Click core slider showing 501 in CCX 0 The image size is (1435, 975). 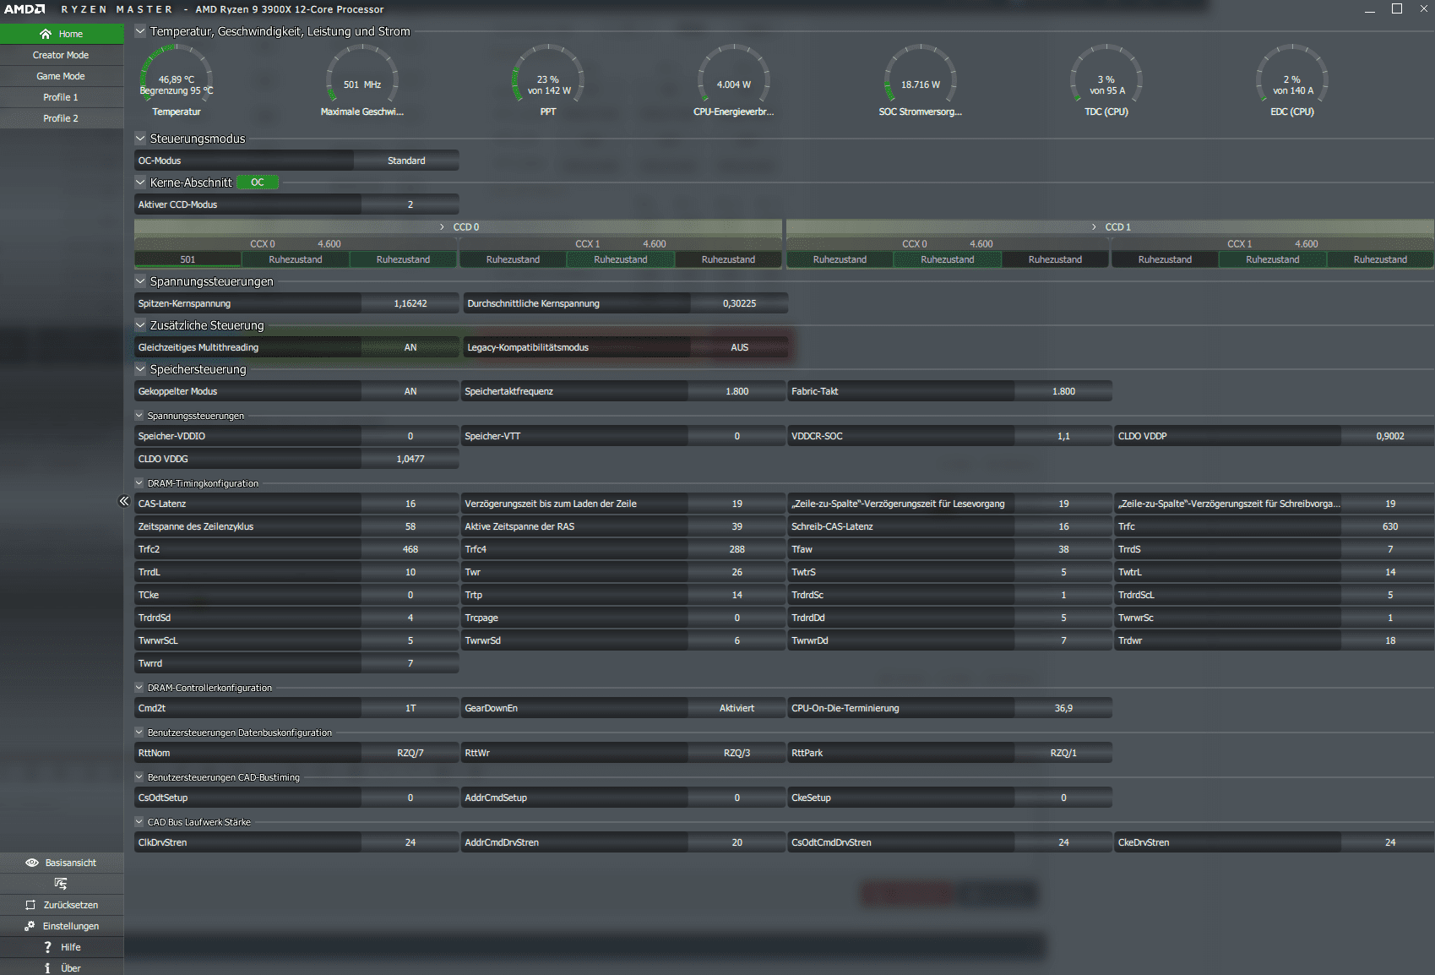188,259
